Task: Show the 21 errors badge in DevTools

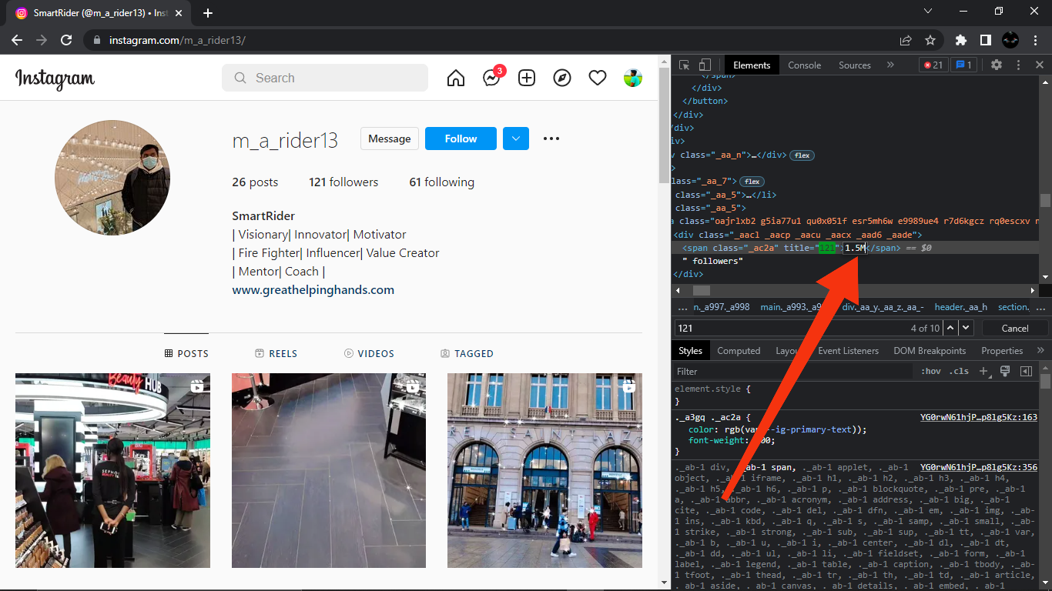Action: point(933,65)
